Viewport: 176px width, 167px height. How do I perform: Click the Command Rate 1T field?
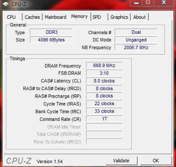pyautogui.click(x=104, y=119)
